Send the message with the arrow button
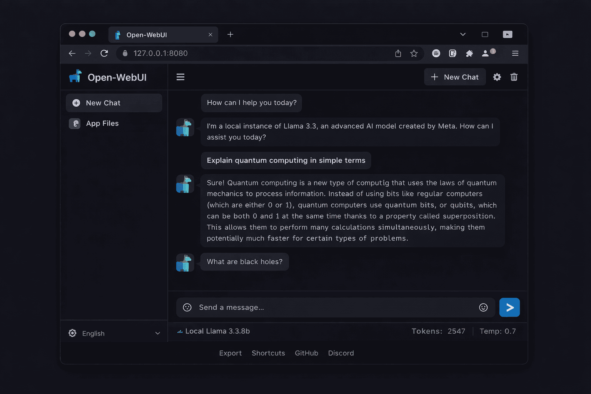Screen dimensions: 591x394 click(509, 307)
